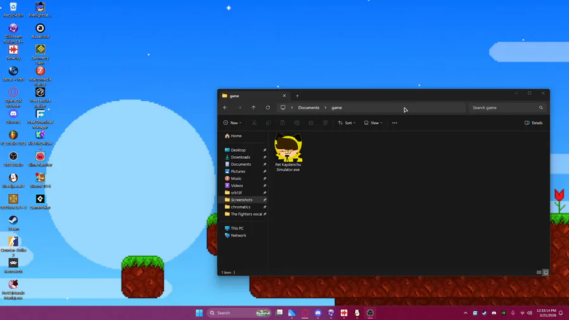Open Discord desktop shortcut

(x=13, y=116)
